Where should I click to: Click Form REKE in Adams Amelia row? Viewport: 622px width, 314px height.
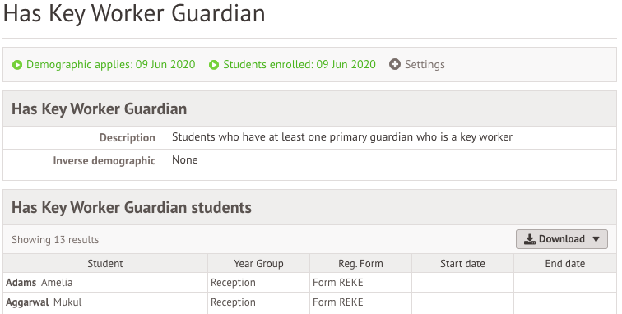click(x=337, y=283)
